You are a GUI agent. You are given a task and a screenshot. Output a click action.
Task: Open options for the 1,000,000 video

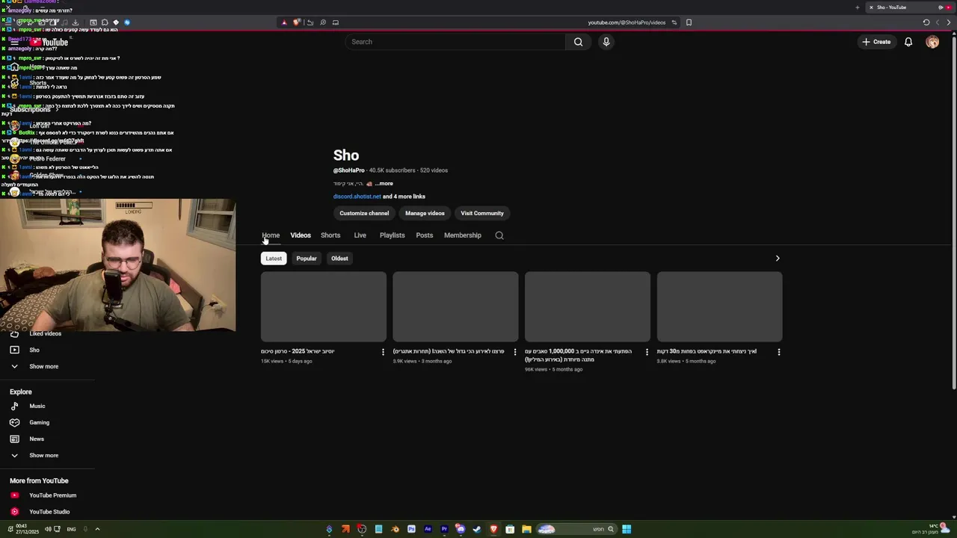click(647, 352)
